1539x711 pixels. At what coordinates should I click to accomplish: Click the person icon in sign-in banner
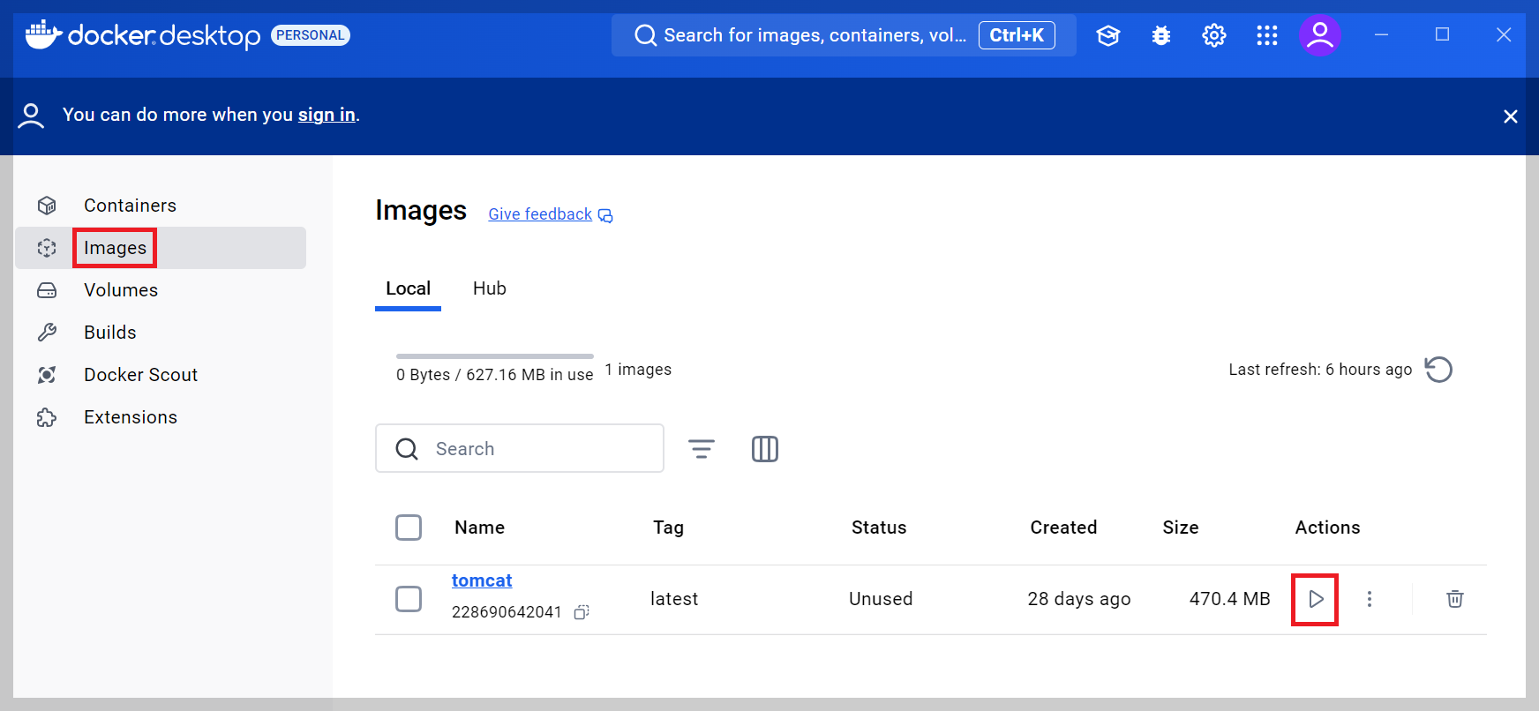tap(31, 116)
